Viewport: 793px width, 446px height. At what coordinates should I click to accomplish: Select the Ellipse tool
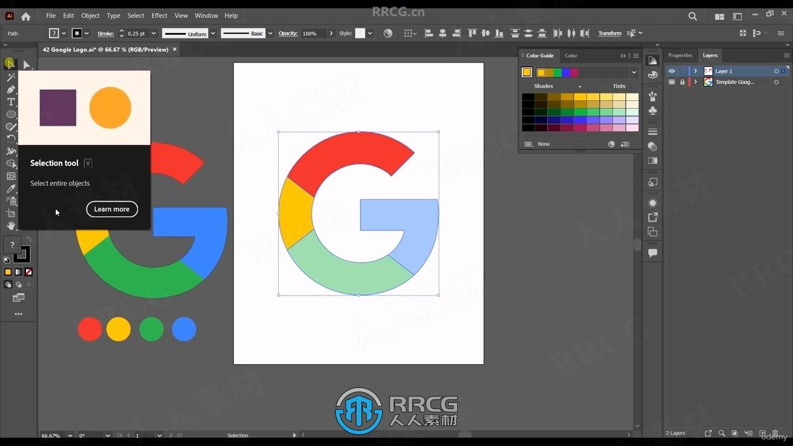[11, 114]
